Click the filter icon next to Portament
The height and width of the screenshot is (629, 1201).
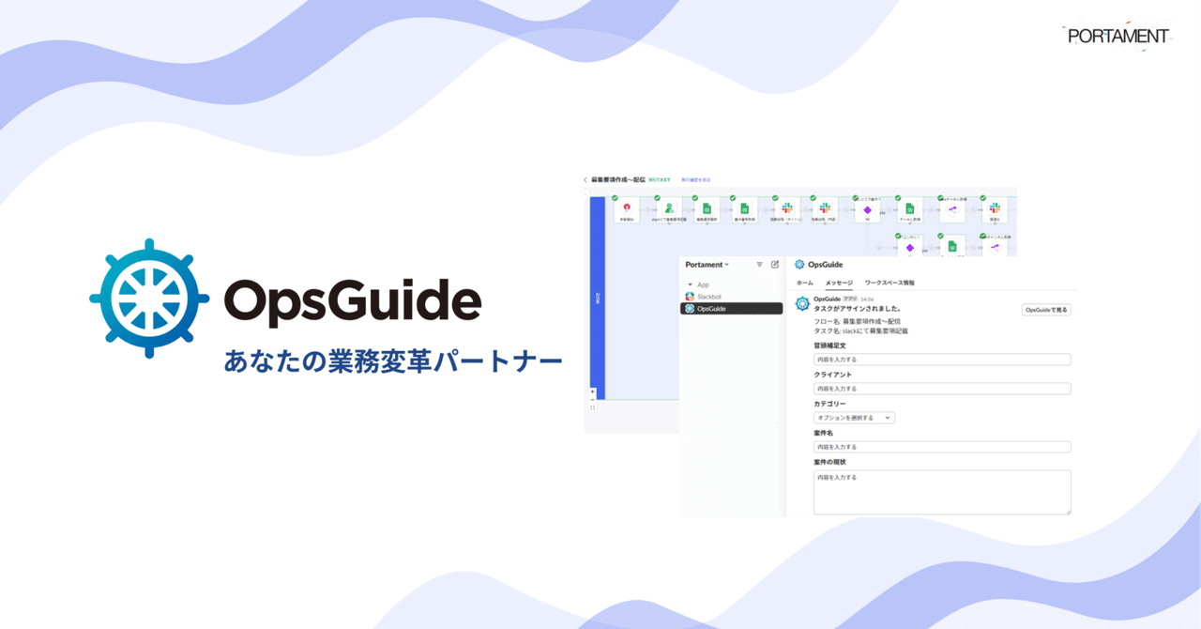point(759,264)
